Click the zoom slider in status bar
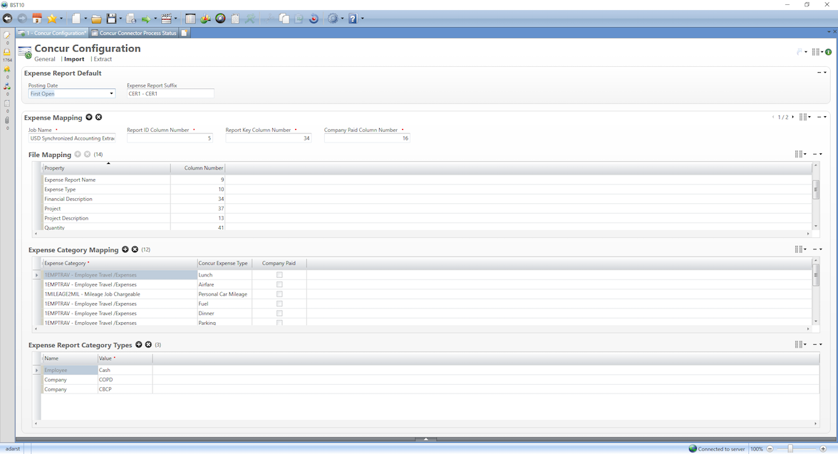The image size is (838, 454). point(790,448)
